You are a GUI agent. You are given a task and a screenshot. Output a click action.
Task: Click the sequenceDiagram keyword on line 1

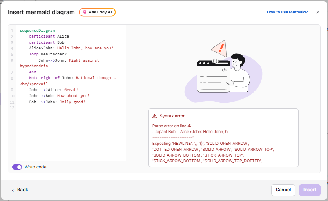tap(38, 31)
